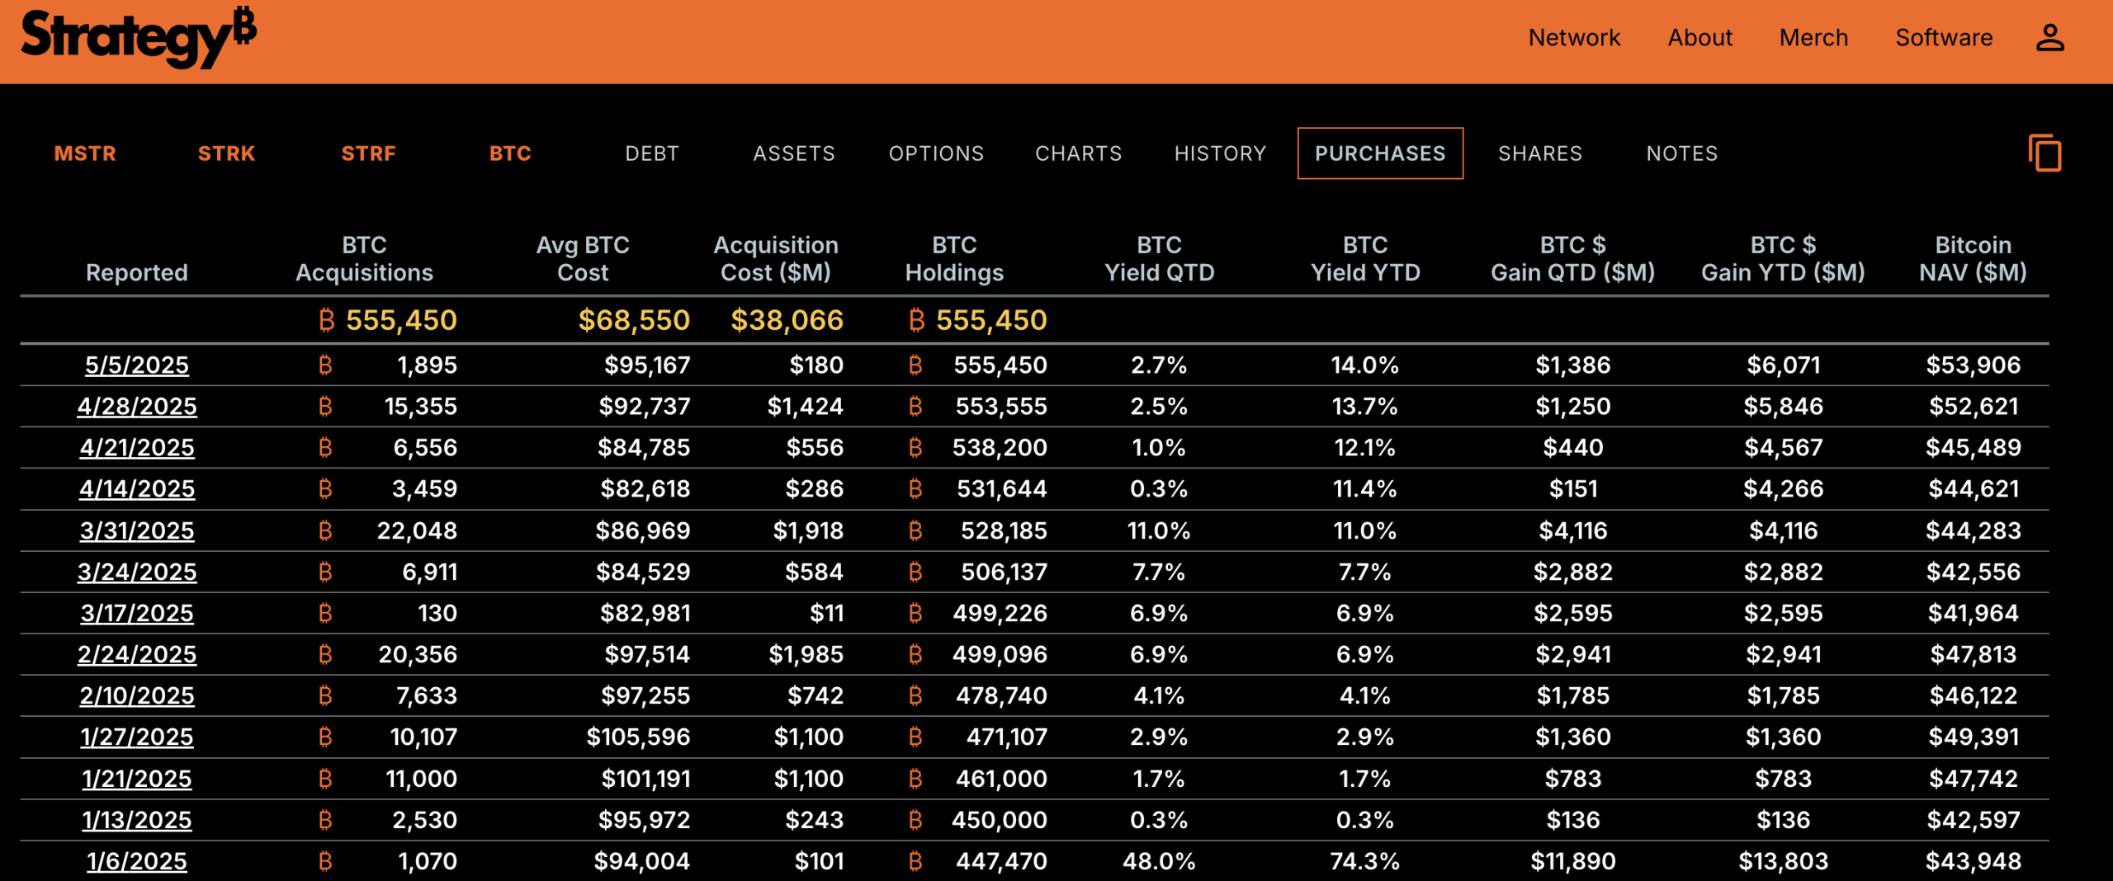Click the Bitcoin NAV ($M) column header
Viewport: 2113px width, 881px height.
tap(1973, 258)
